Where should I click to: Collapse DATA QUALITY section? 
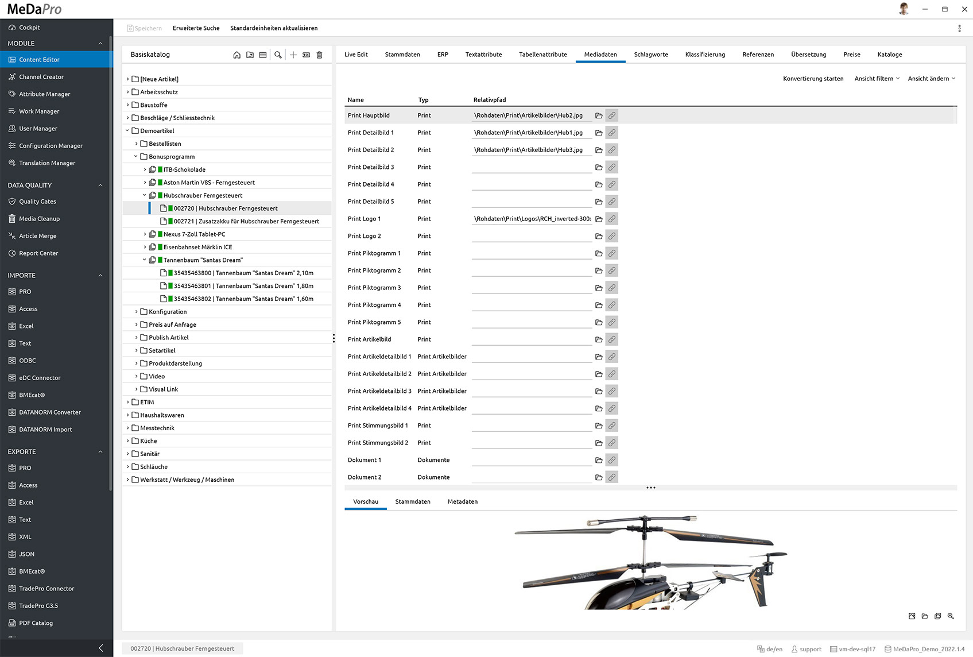tap(100, 185)
